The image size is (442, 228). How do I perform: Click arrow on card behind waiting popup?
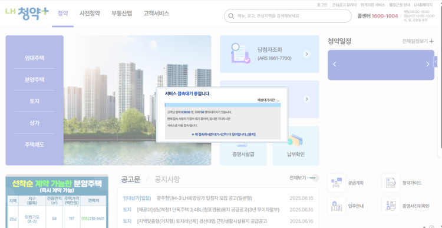pos(306,99)
